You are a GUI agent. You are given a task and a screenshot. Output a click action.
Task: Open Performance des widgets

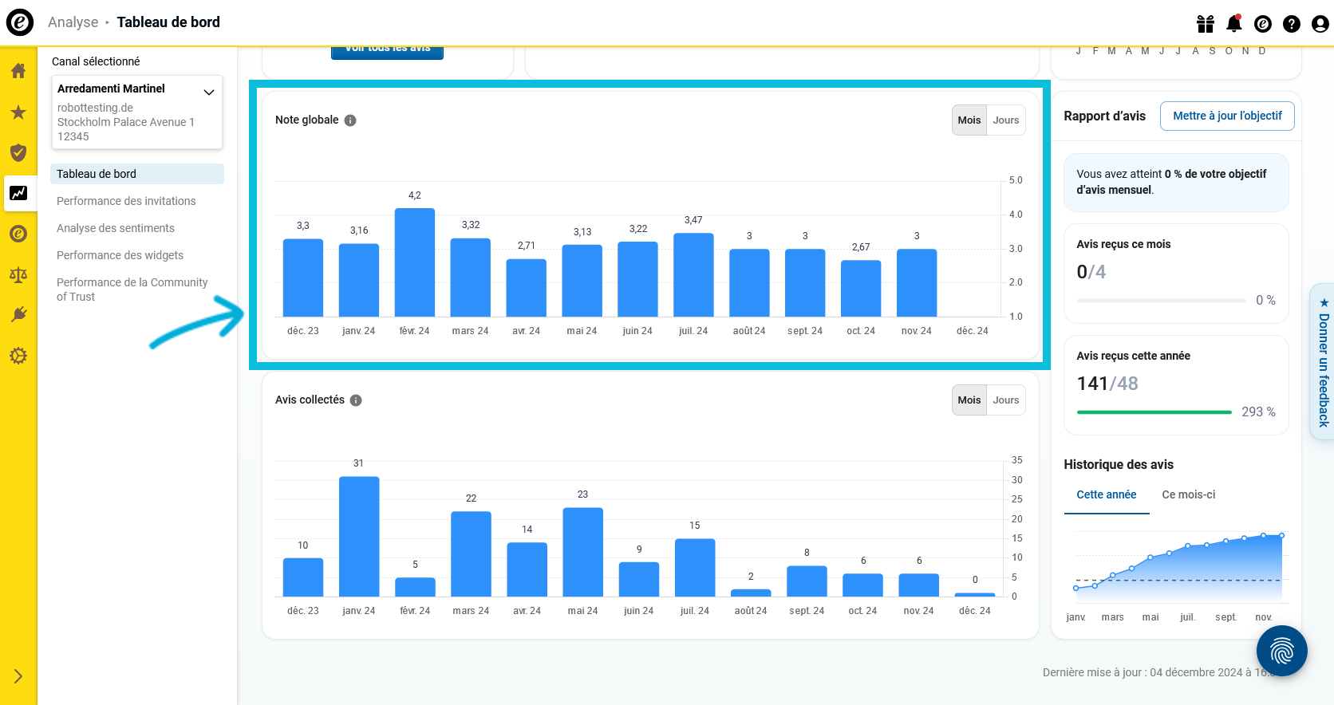coord(120,255)
